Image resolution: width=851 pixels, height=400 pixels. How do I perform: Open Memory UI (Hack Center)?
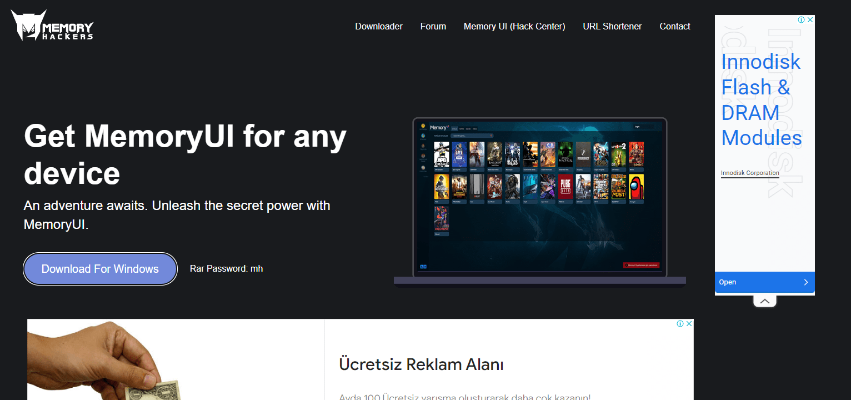pyautogui.click(x=514, y=26)
